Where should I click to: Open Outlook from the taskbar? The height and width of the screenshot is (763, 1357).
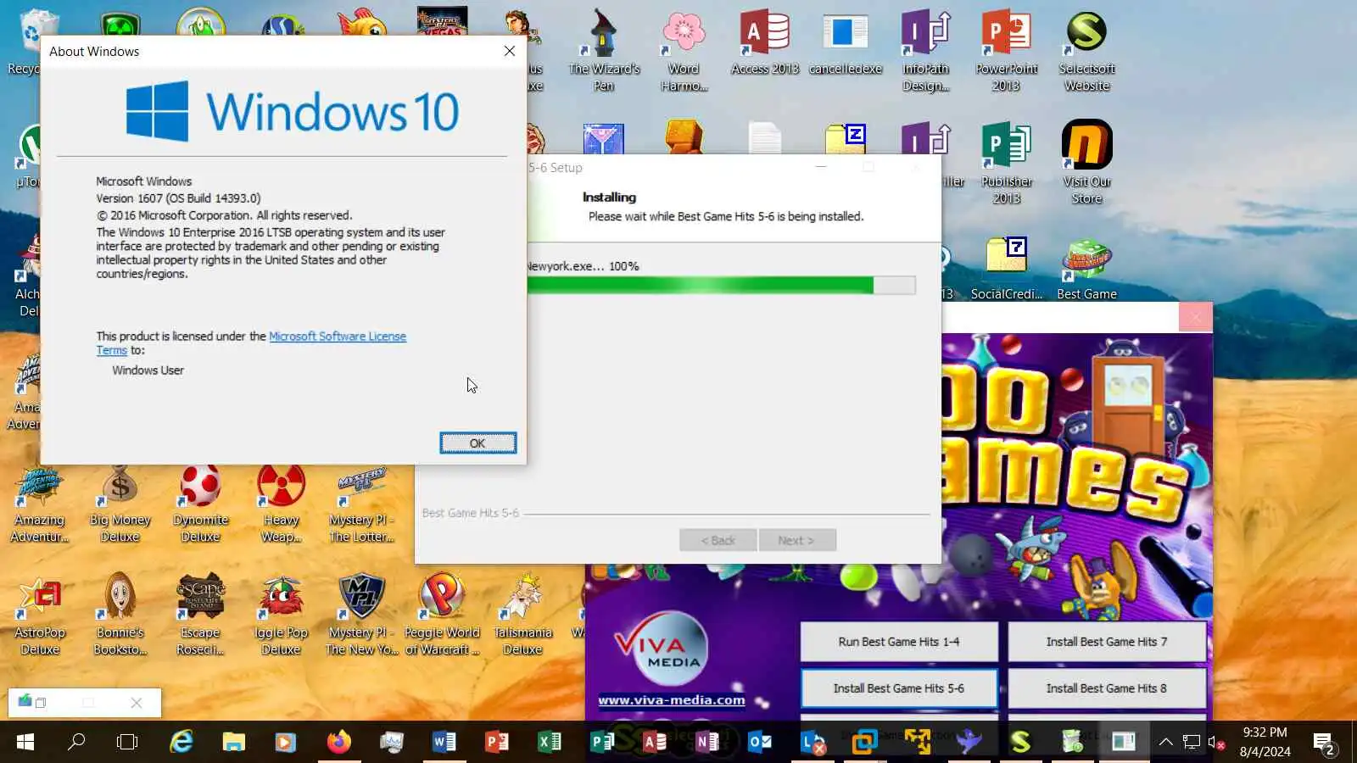(x=760, y=743)
